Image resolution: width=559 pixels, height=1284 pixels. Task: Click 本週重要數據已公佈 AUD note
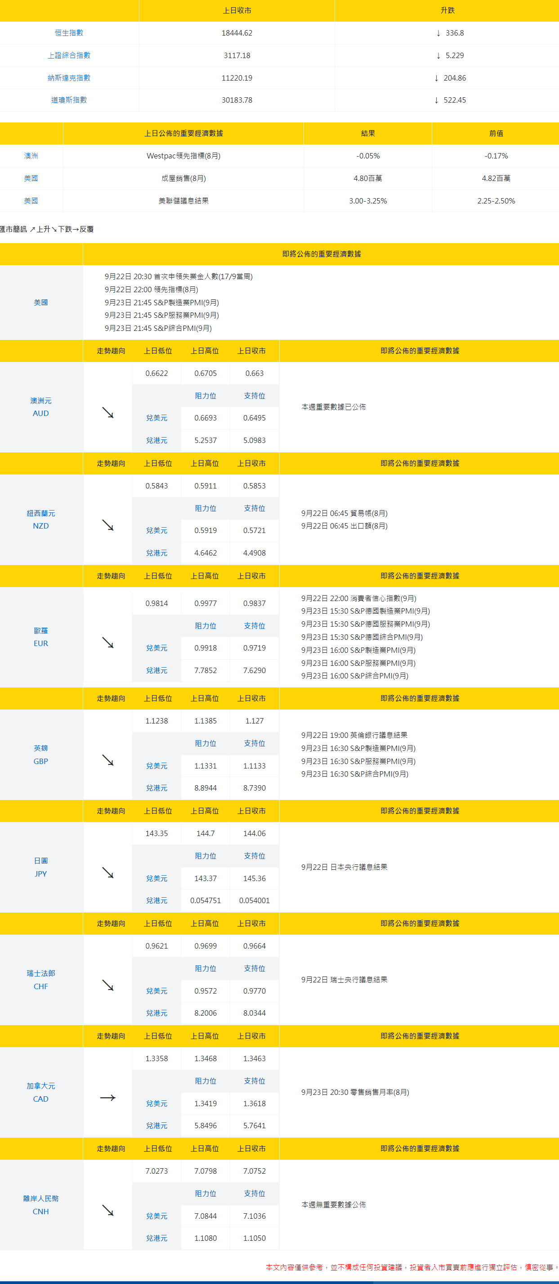pos(334,407)
